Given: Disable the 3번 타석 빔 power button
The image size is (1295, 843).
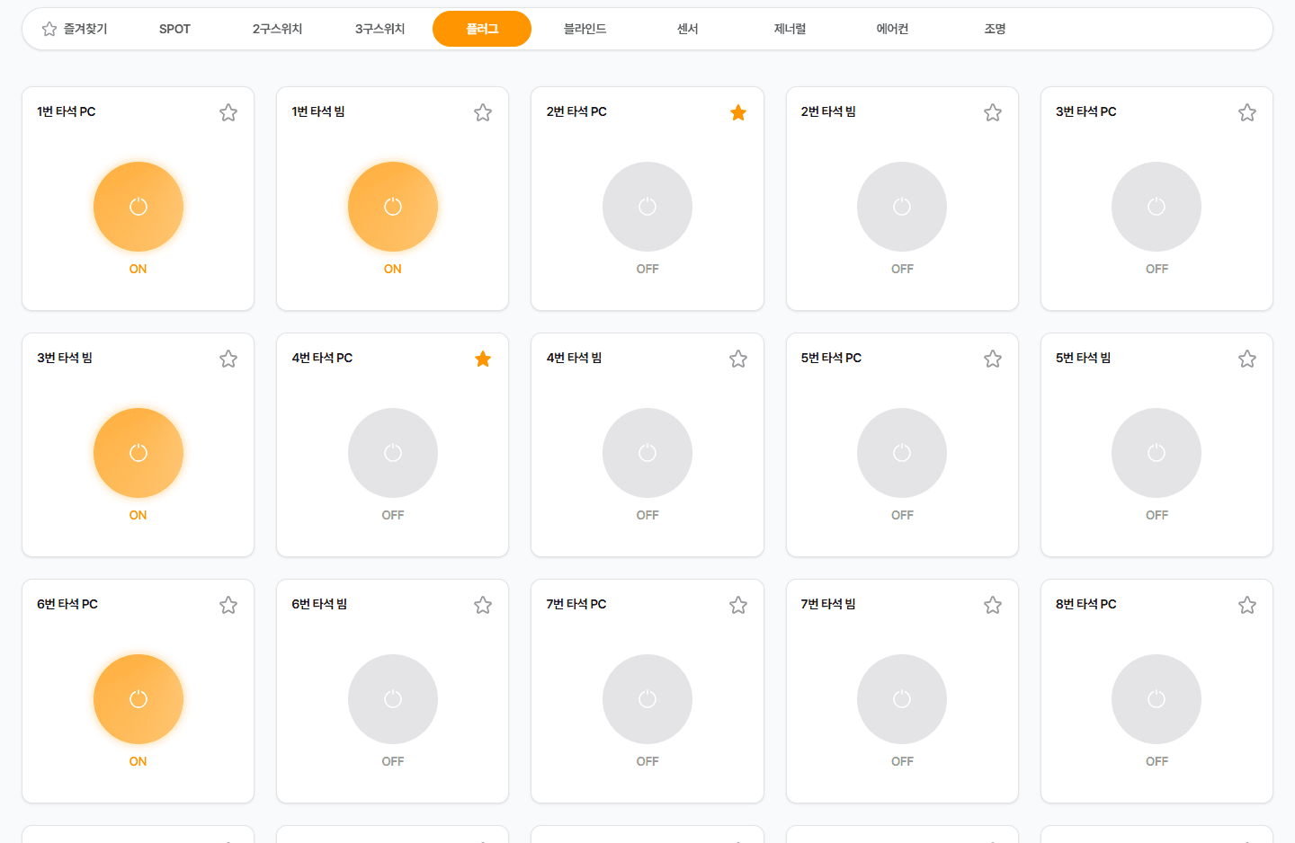Looking at the screenshot, I should (138, 453).
